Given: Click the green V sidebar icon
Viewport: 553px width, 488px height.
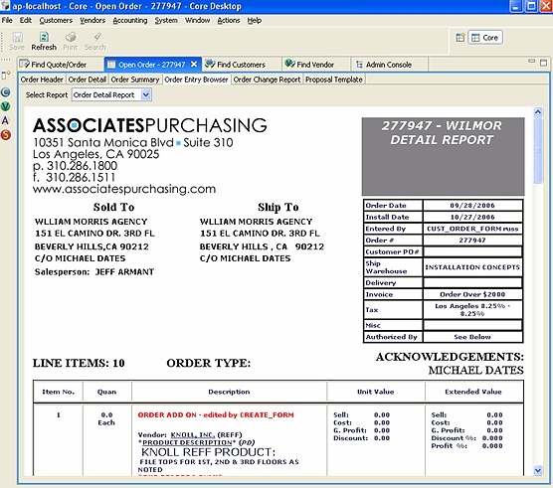Looking at the screenshot, I should pyautogui.click(x=5, y=106).
